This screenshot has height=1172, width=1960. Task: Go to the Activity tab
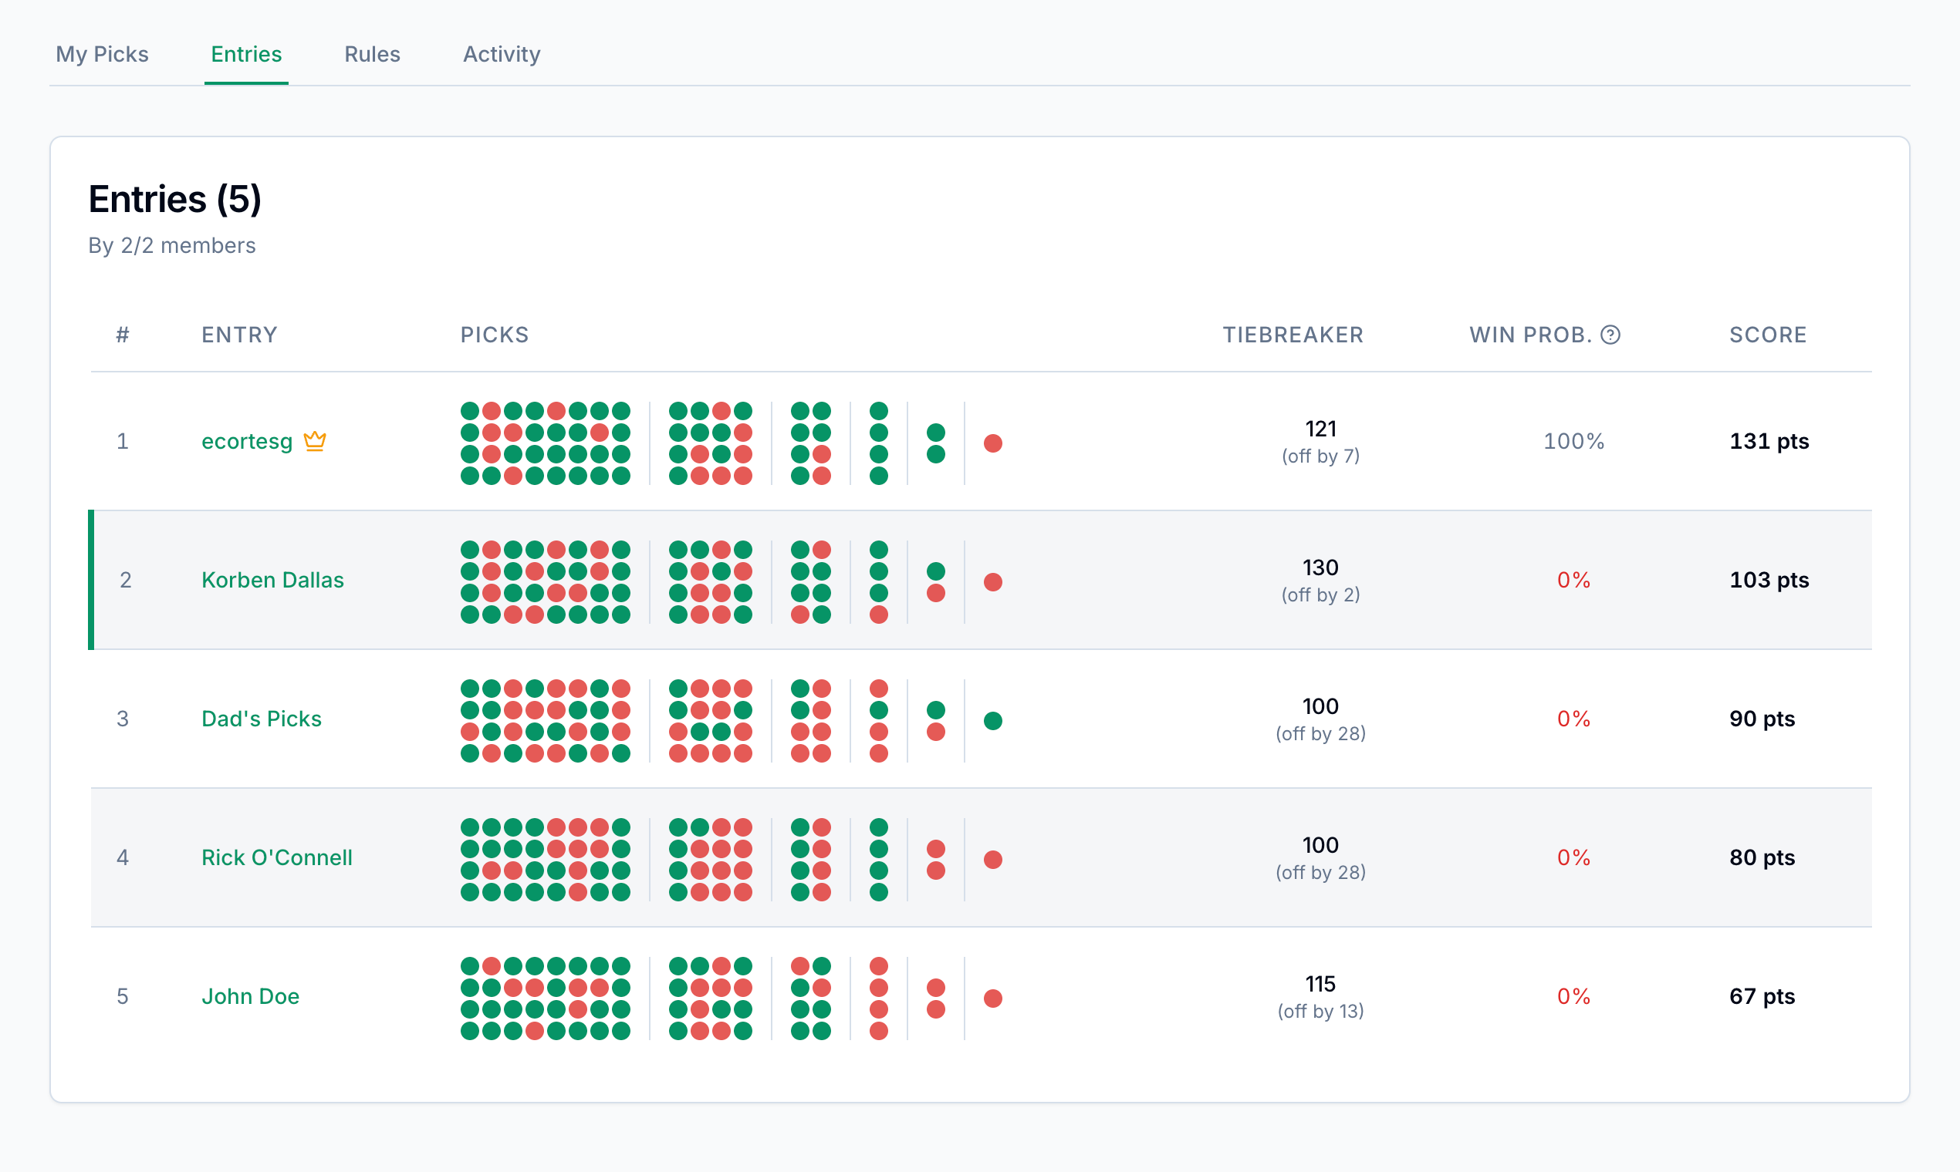(x=501, y=54)
